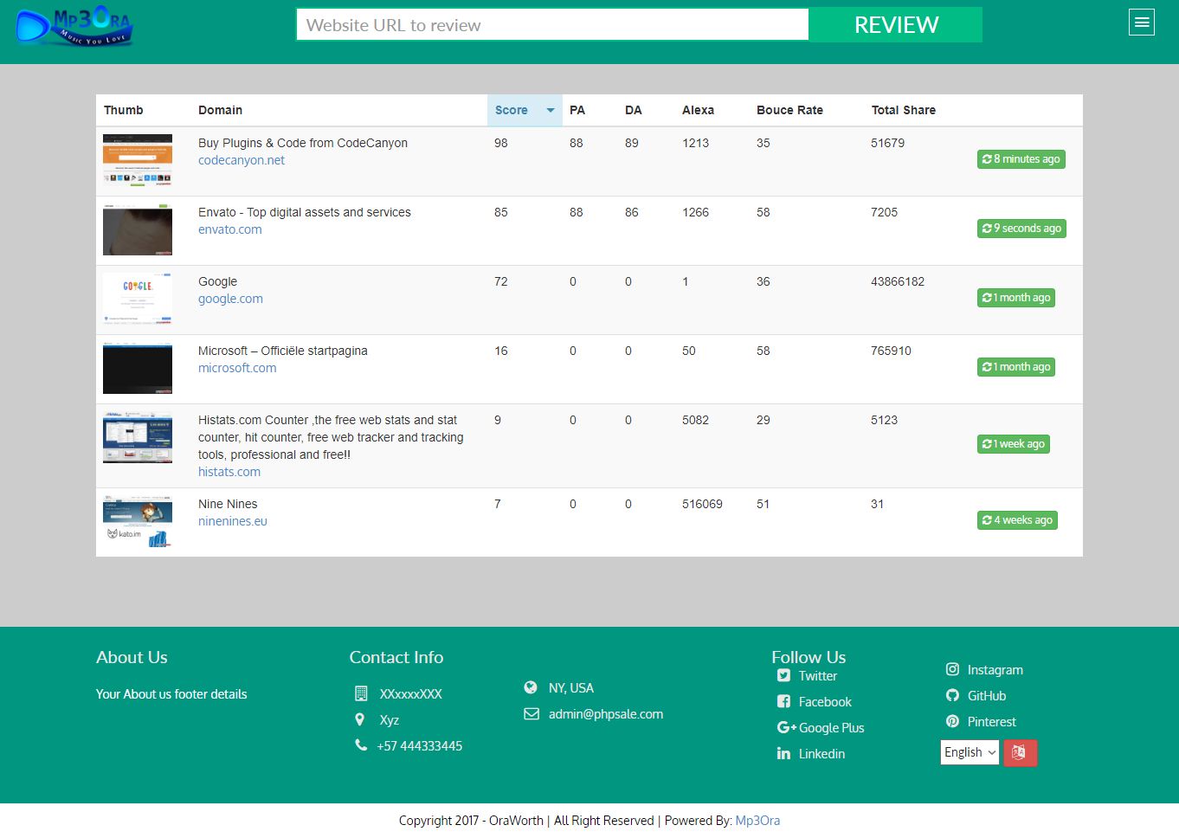Sort the table by PA column
The width and height of the screenshot is (1179, 838).
pos(577,110)
